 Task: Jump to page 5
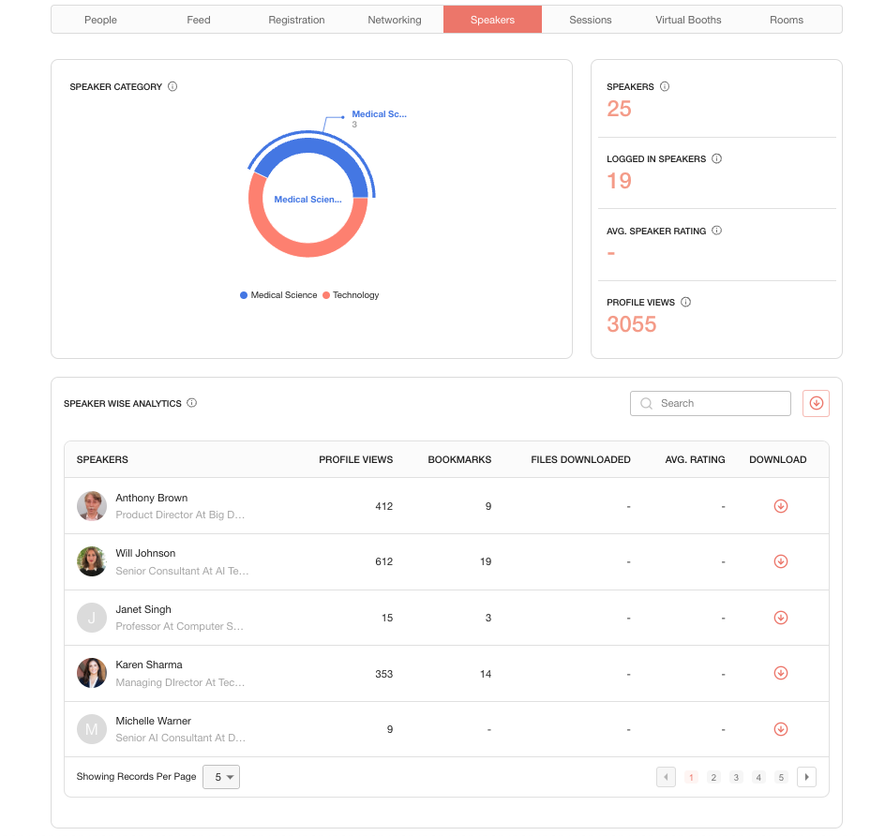tap(781, 777)
